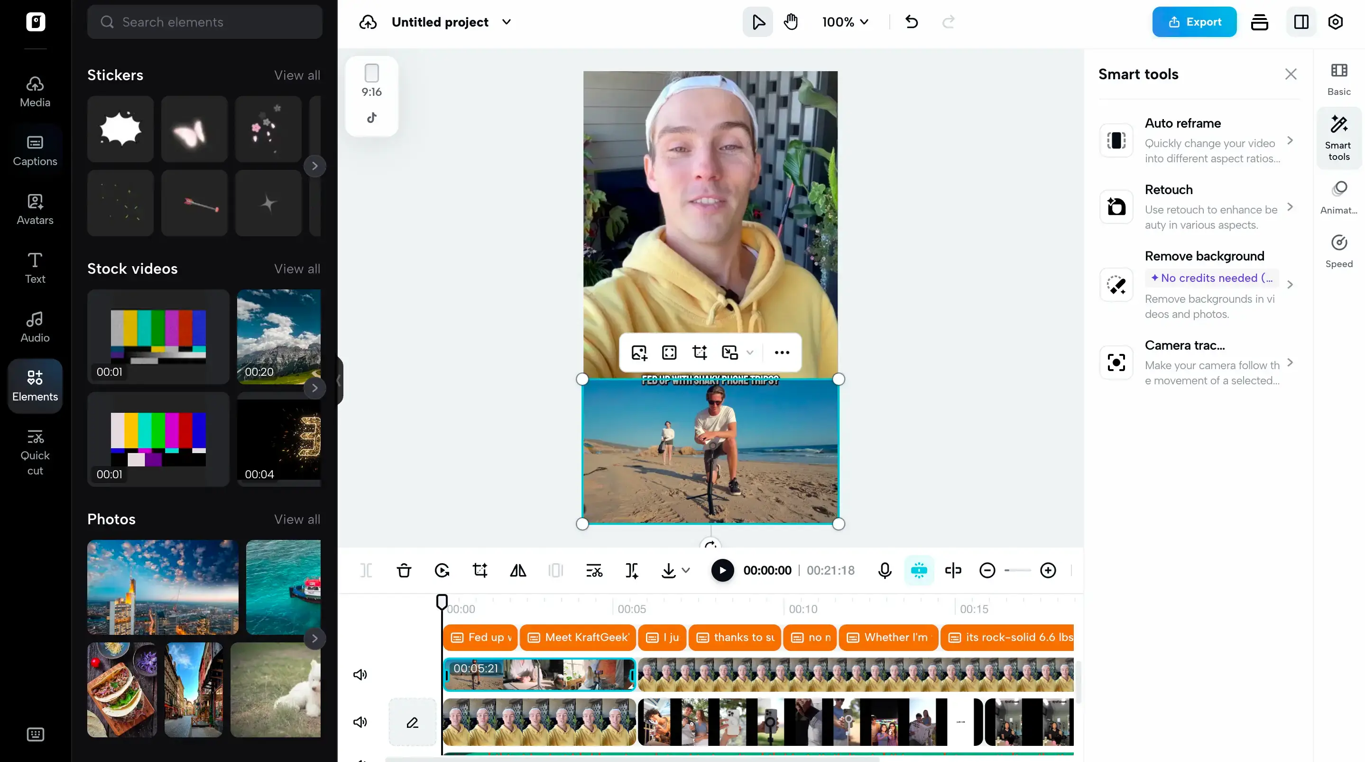This screenshot has width=1365, height=762.
Task: Click the delete trash icon in timeline toolbar
Action: pos(404,571)
